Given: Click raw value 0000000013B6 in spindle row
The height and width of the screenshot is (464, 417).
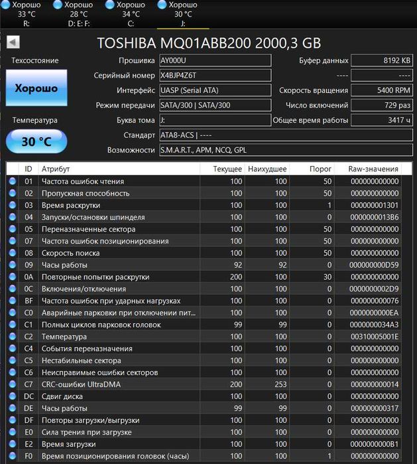Looking at the screenshot, I should (x=375, y=217).
